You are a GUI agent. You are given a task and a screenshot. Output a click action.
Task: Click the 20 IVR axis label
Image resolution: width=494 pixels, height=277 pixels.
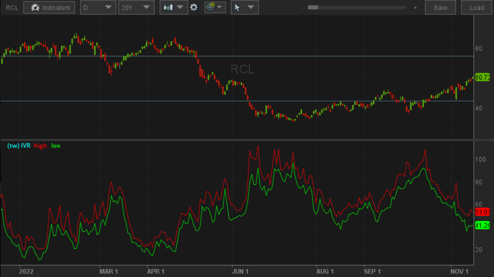click(479, 250)
